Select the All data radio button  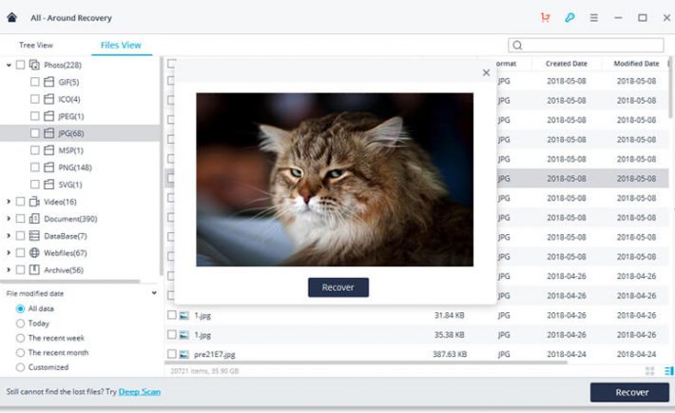click(x=20, y=308)
